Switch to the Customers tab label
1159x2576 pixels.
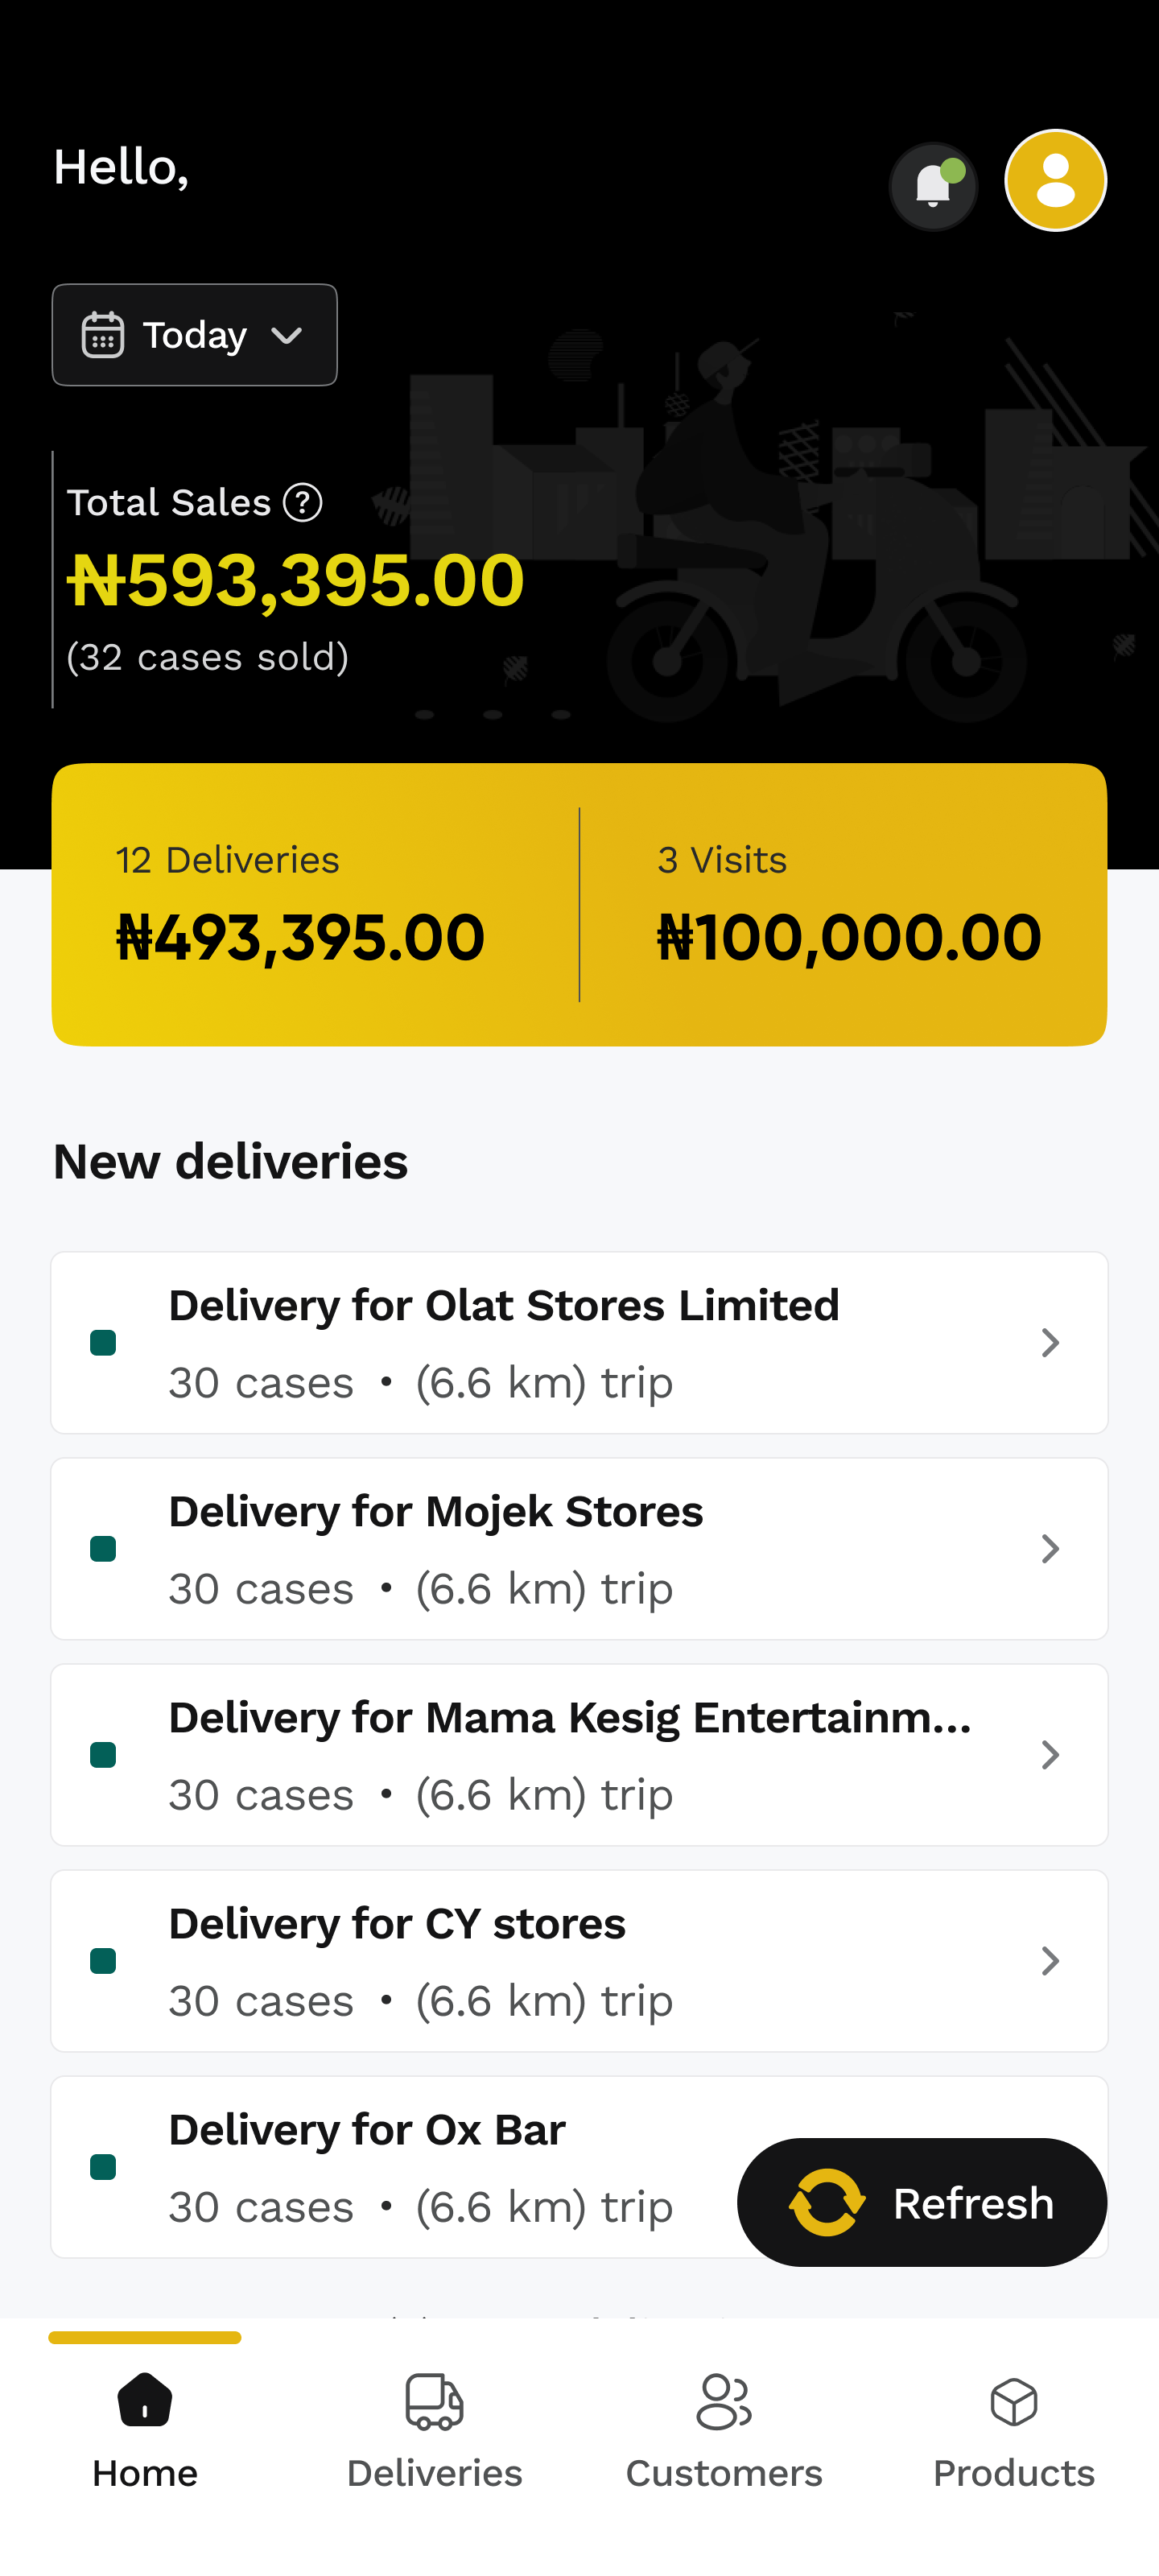[723, 2473]
